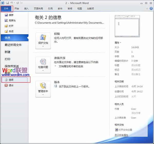Switch to the 邮件 tab

pos(60,9)
